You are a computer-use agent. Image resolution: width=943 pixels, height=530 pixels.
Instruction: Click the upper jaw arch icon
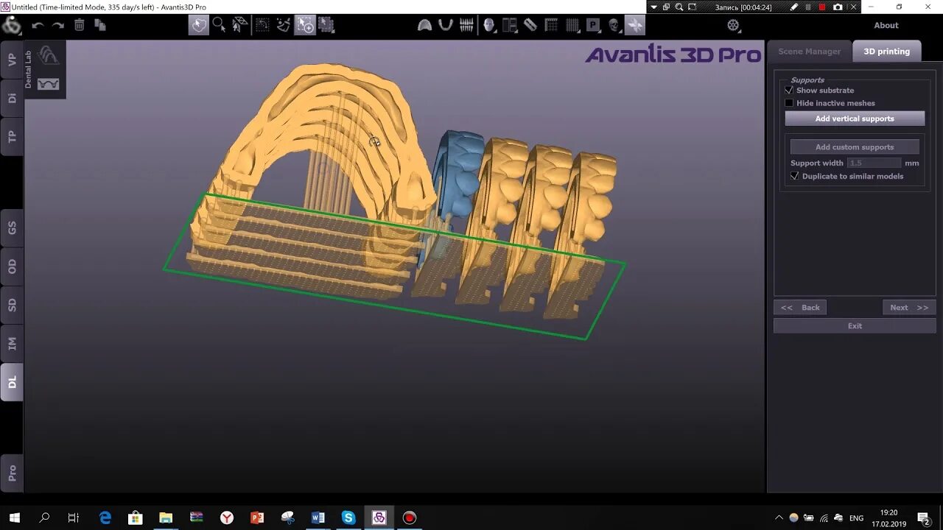pyautogui.click(x=424, y=24)
